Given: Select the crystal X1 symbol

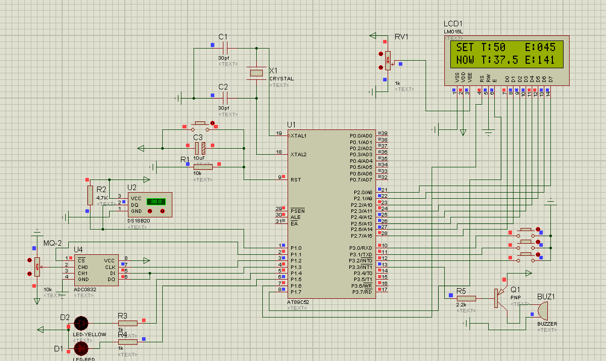Looking at the screenshot, I should (256, 73).
